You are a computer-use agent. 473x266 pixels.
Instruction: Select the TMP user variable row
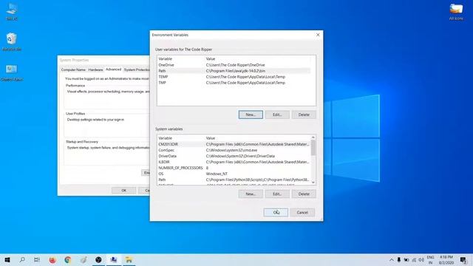(234, 83)
